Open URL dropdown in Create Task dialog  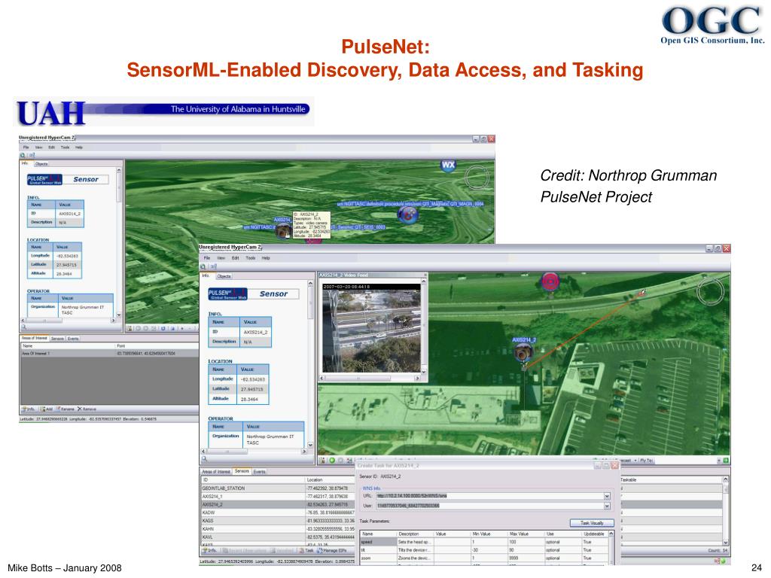click(607, 496)
